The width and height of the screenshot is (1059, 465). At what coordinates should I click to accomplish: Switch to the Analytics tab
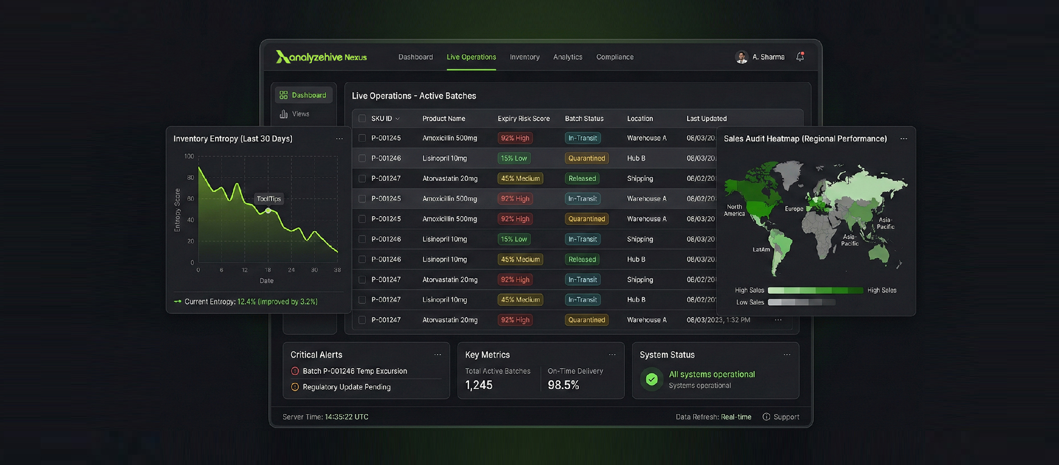(568, 57)
